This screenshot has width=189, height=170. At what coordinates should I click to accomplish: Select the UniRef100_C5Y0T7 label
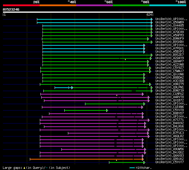point(170,162)
